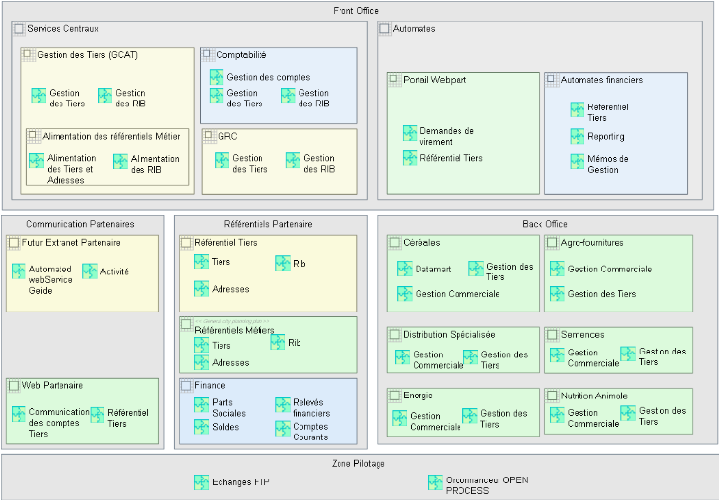This screenshot has width=719, height=500.
Task: Select the Mémos de Gestion label
Action: pos(608,164)
